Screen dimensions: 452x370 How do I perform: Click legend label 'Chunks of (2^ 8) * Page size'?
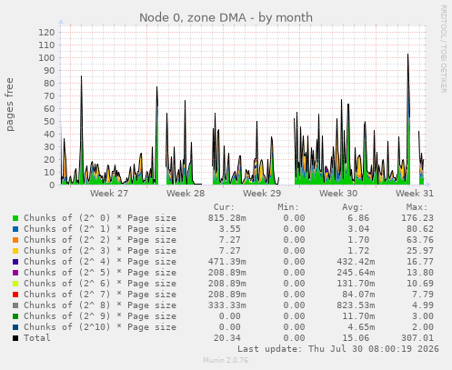tap(100, 305)
